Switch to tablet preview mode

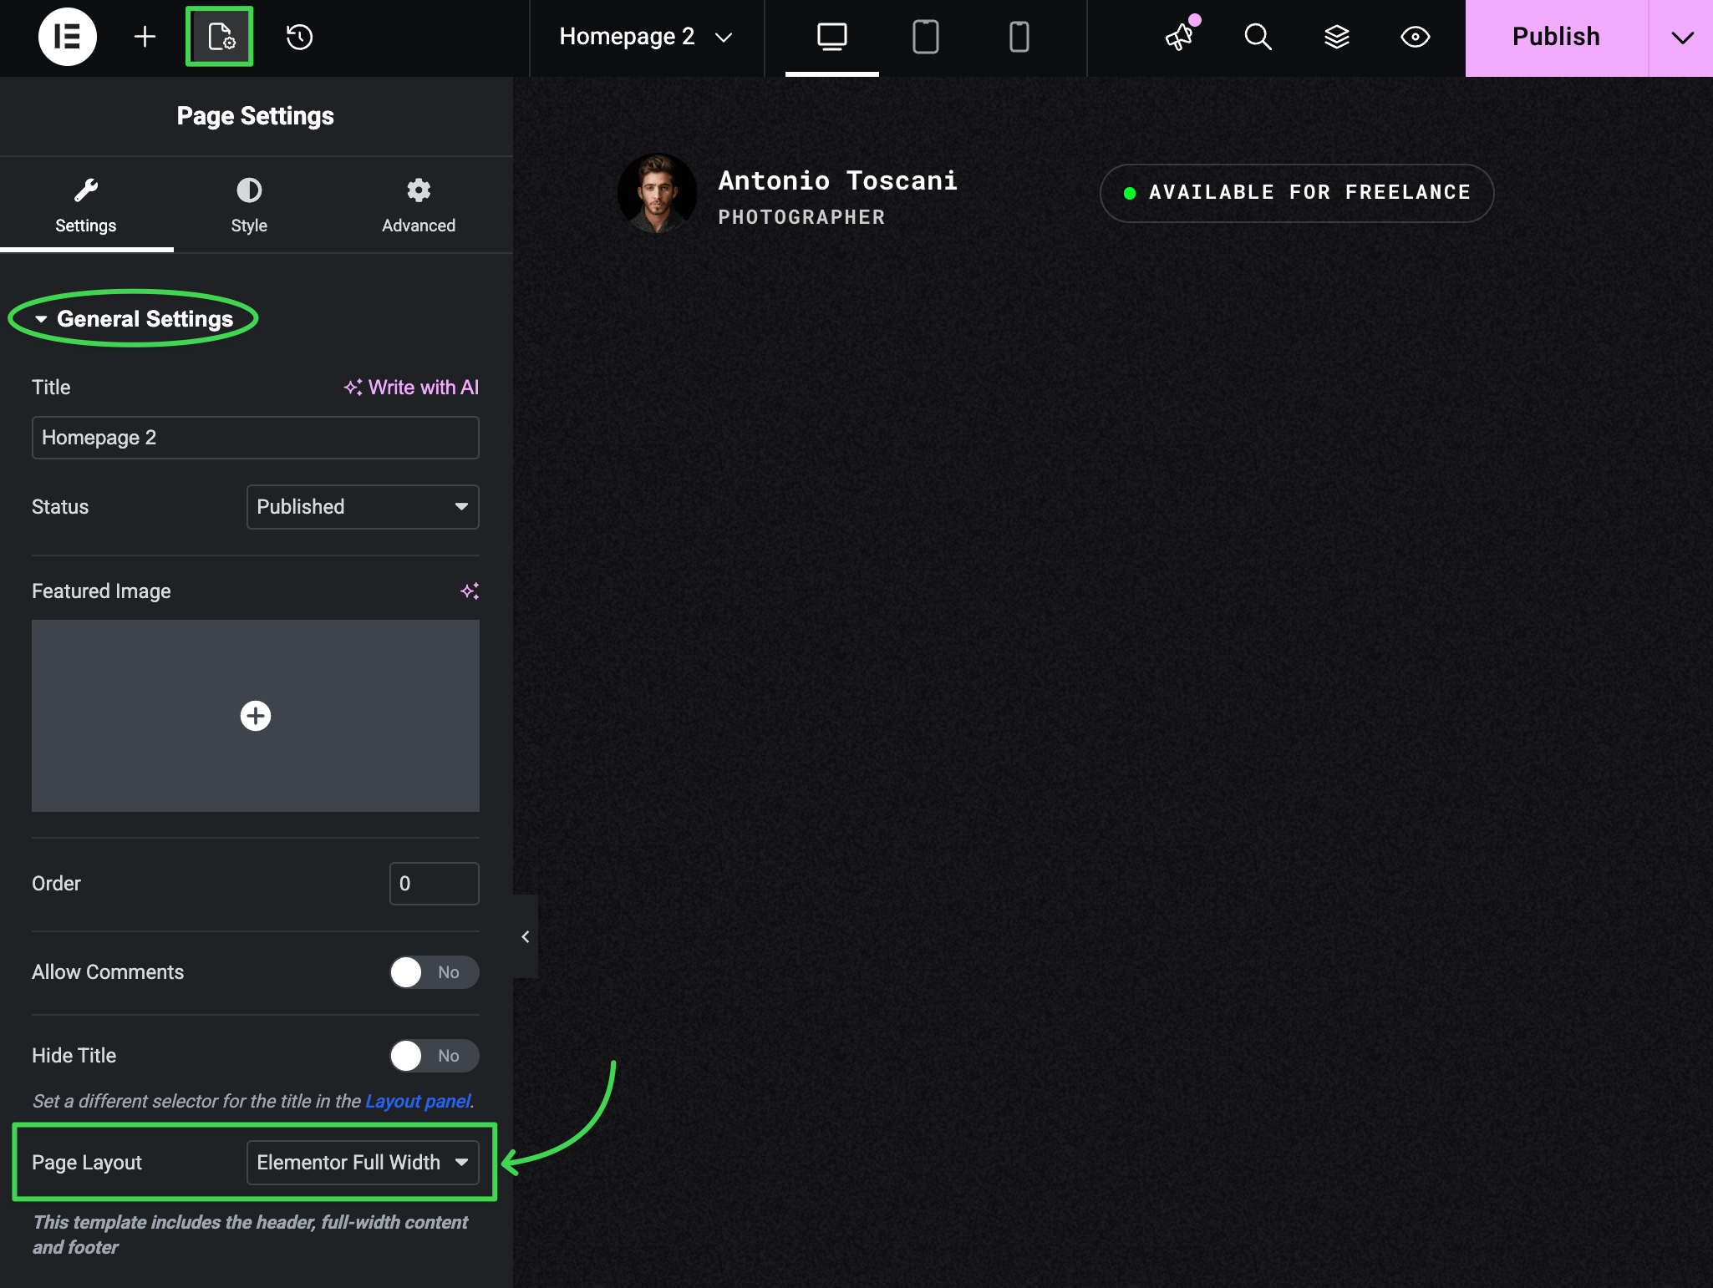(925, 37)
